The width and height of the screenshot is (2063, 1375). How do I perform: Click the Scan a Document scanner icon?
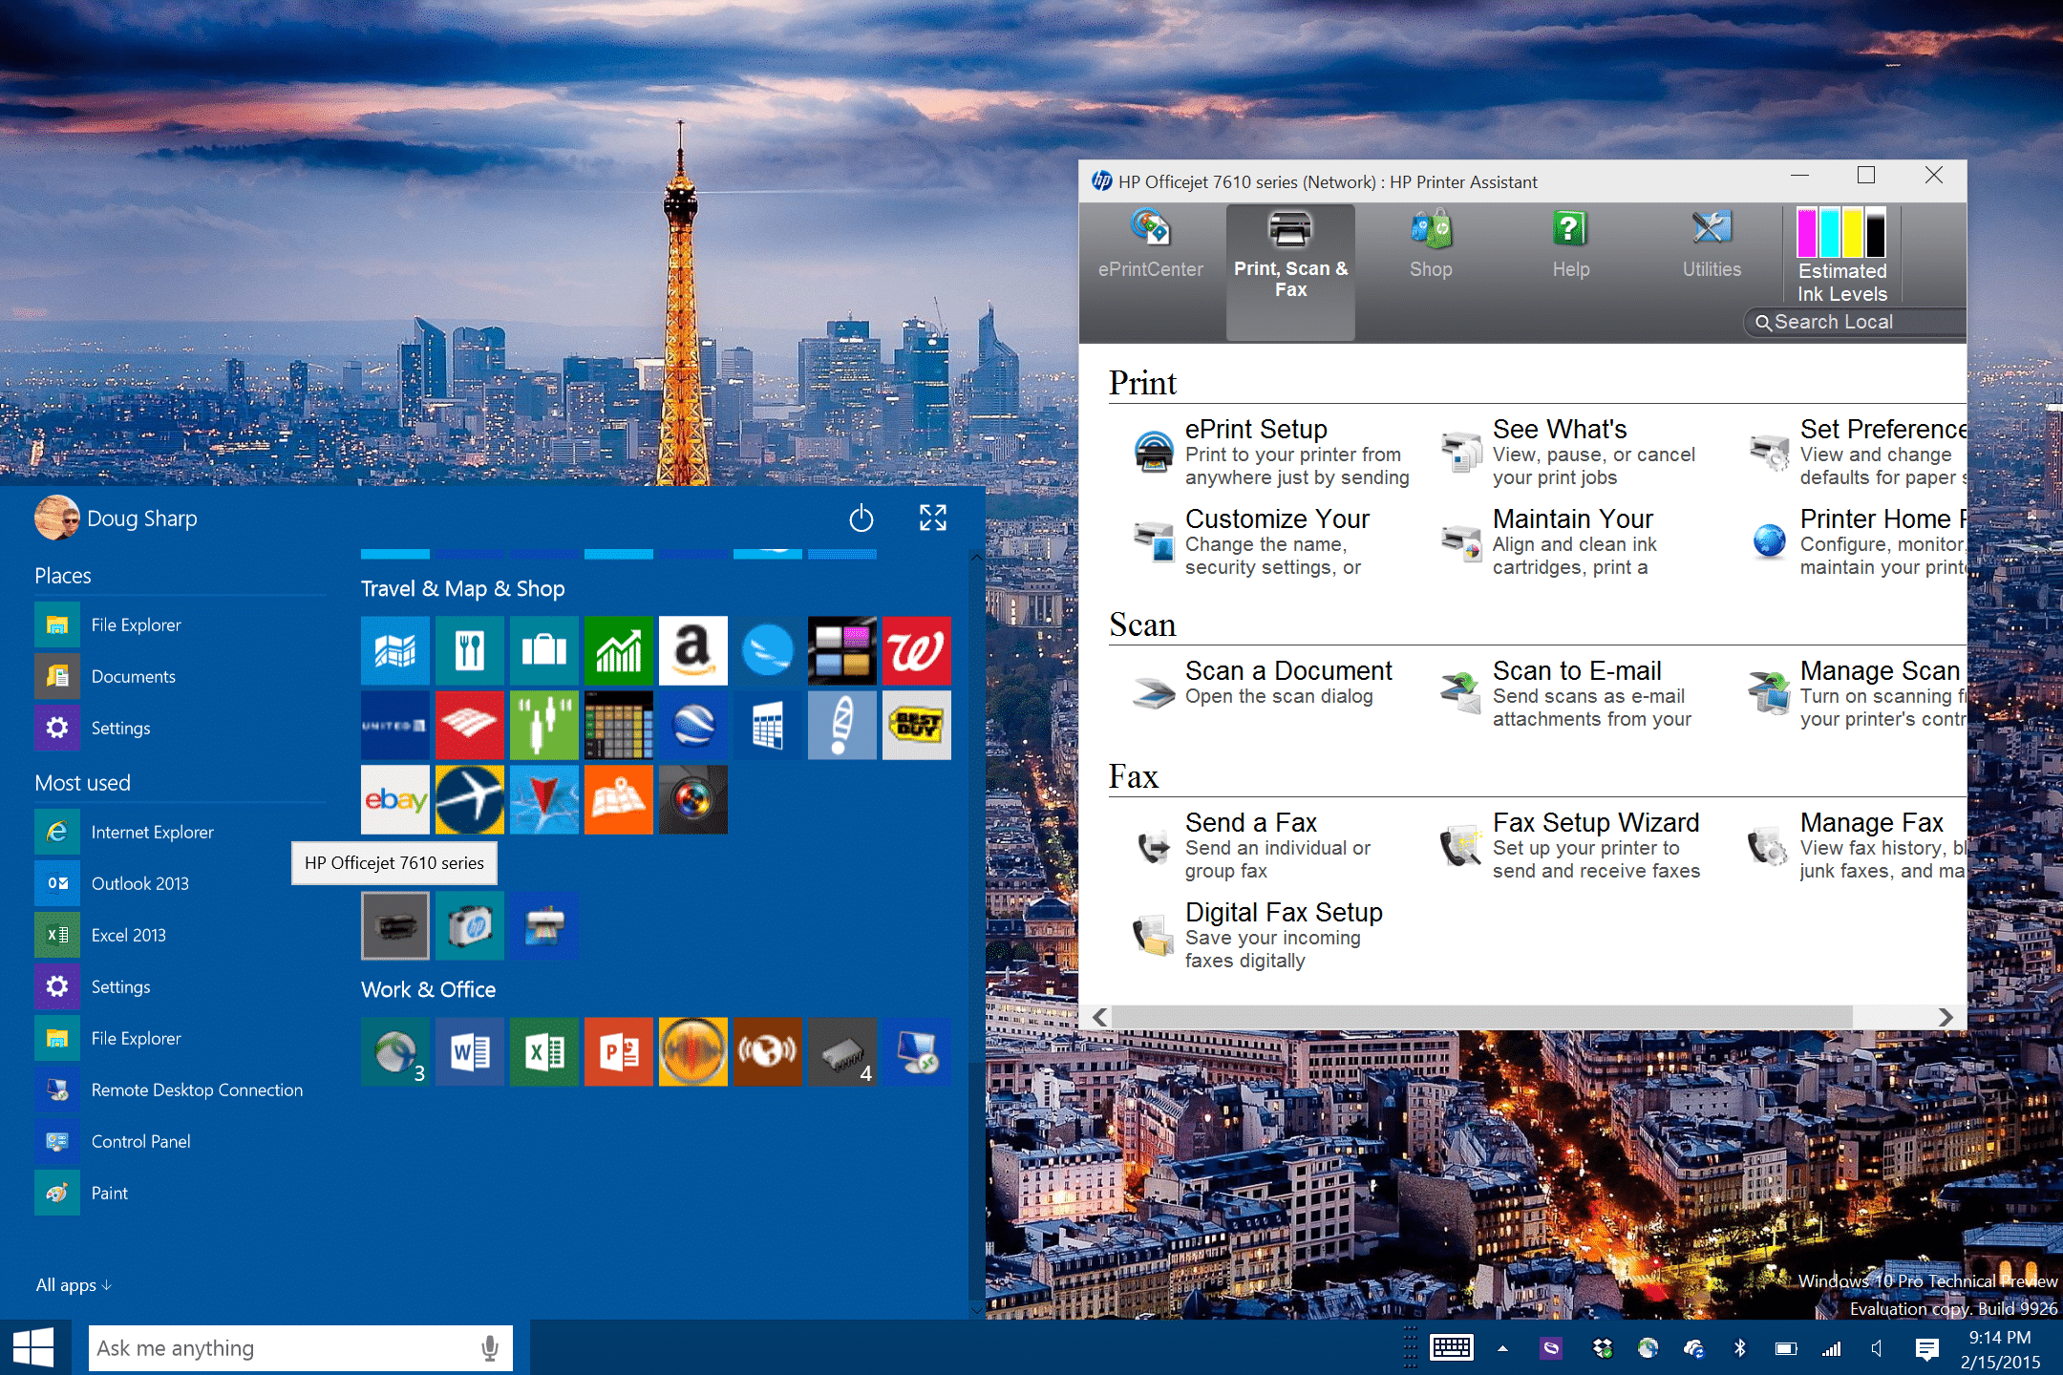tap(1153, 692)
